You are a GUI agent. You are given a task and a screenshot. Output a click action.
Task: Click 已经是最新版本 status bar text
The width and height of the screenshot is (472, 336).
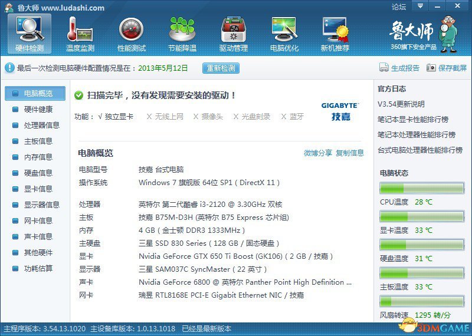(206, 329)
